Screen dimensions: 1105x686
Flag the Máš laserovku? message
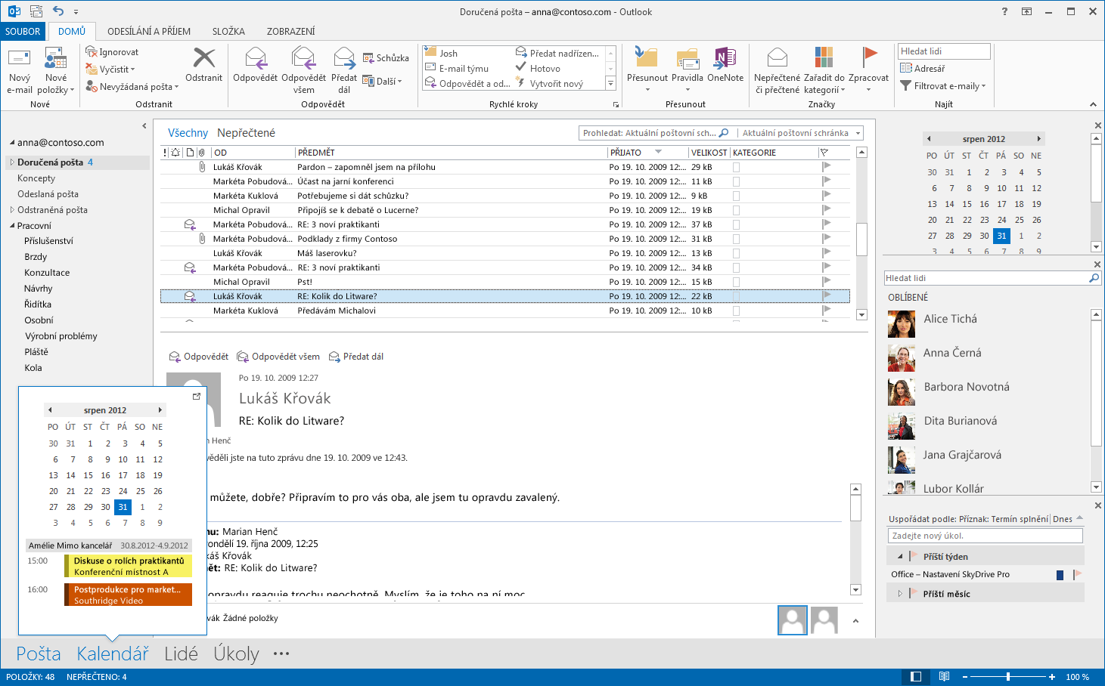click(x=827, y=253)
